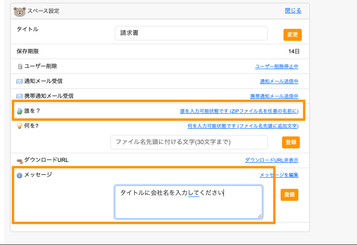Click the lightbulb icon beside 何を?
Viewport: 357px width, 245px height.
coord(20,126)
